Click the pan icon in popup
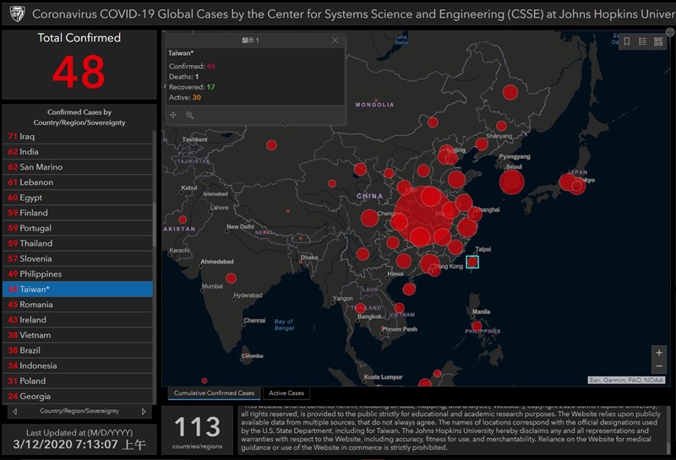 point(173,115)
